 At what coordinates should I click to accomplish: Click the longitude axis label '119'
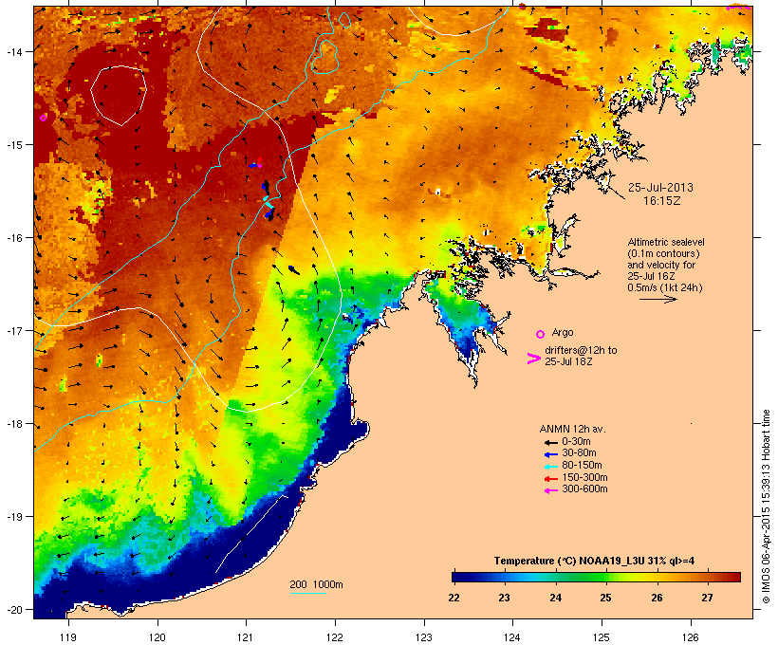click(68, 637)
